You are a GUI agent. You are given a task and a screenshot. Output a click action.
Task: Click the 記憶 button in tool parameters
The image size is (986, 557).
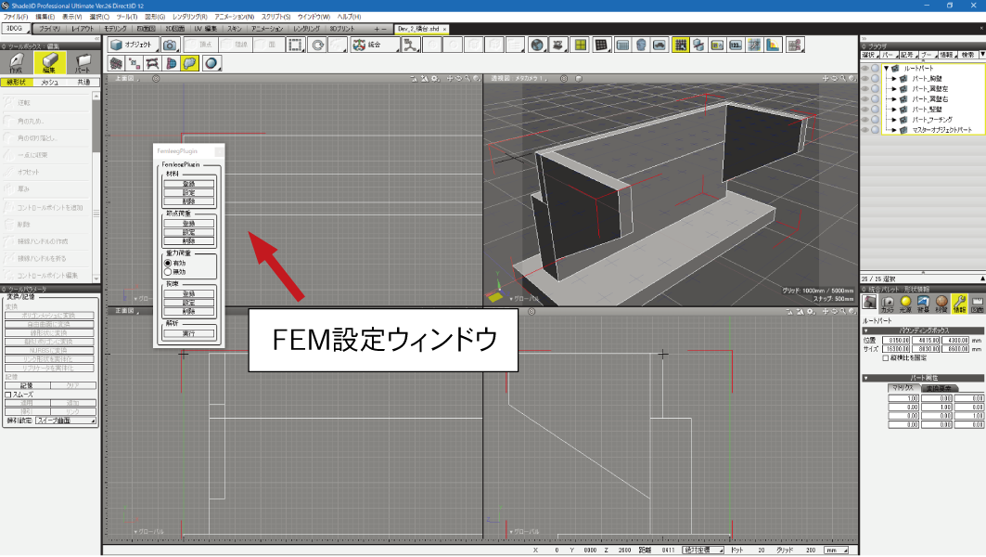27,385
